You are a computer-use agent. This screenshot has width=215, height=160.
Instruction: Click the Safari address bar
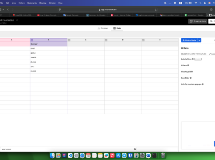coord(108,10)
